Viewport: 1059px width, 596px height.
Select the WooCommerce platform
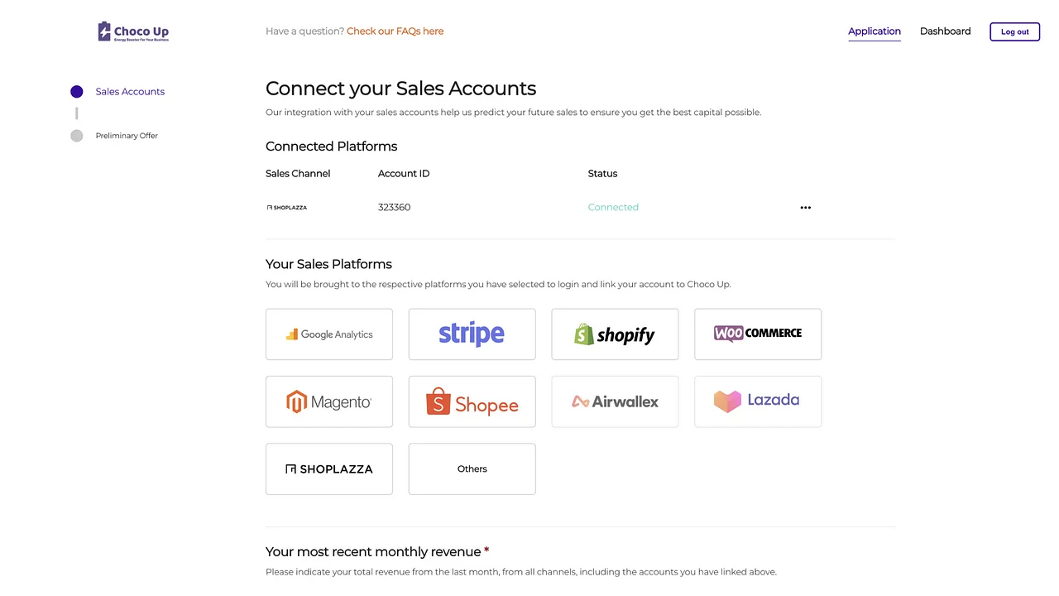[757, 334]
